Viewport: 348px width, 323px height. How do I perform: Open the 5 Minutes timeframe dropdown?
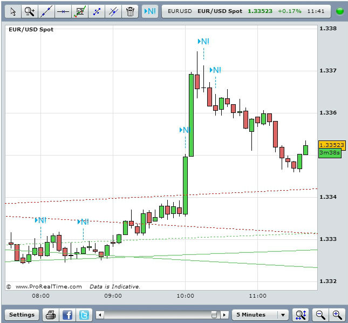click(260, 315)
